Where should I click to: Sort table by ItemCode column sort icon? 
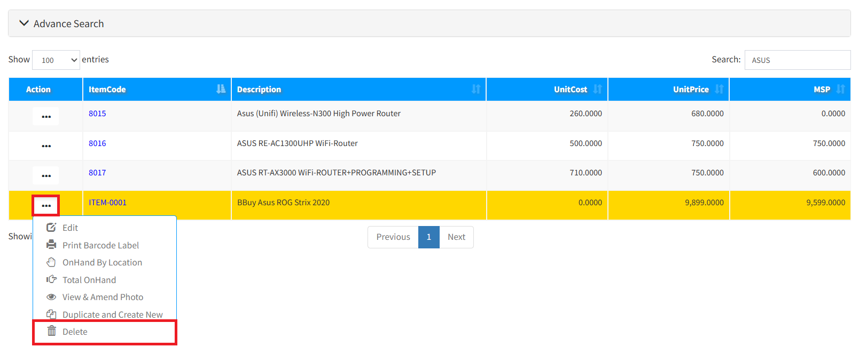[x=221, y=89]
